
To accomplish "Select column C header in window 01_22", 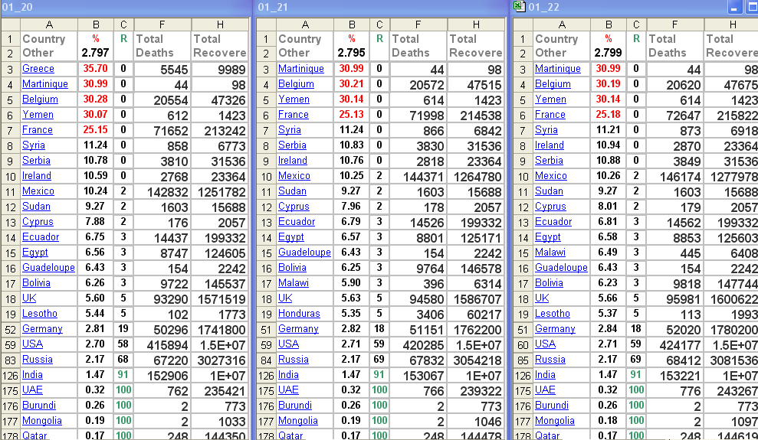I will pos(636,24).
